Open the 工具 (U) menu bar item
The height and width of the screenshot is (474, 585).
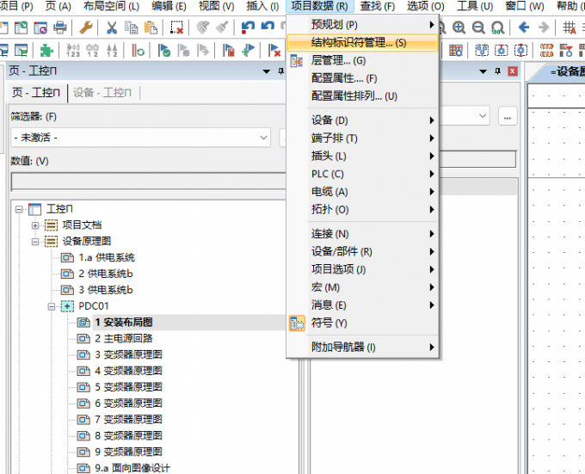475,6
